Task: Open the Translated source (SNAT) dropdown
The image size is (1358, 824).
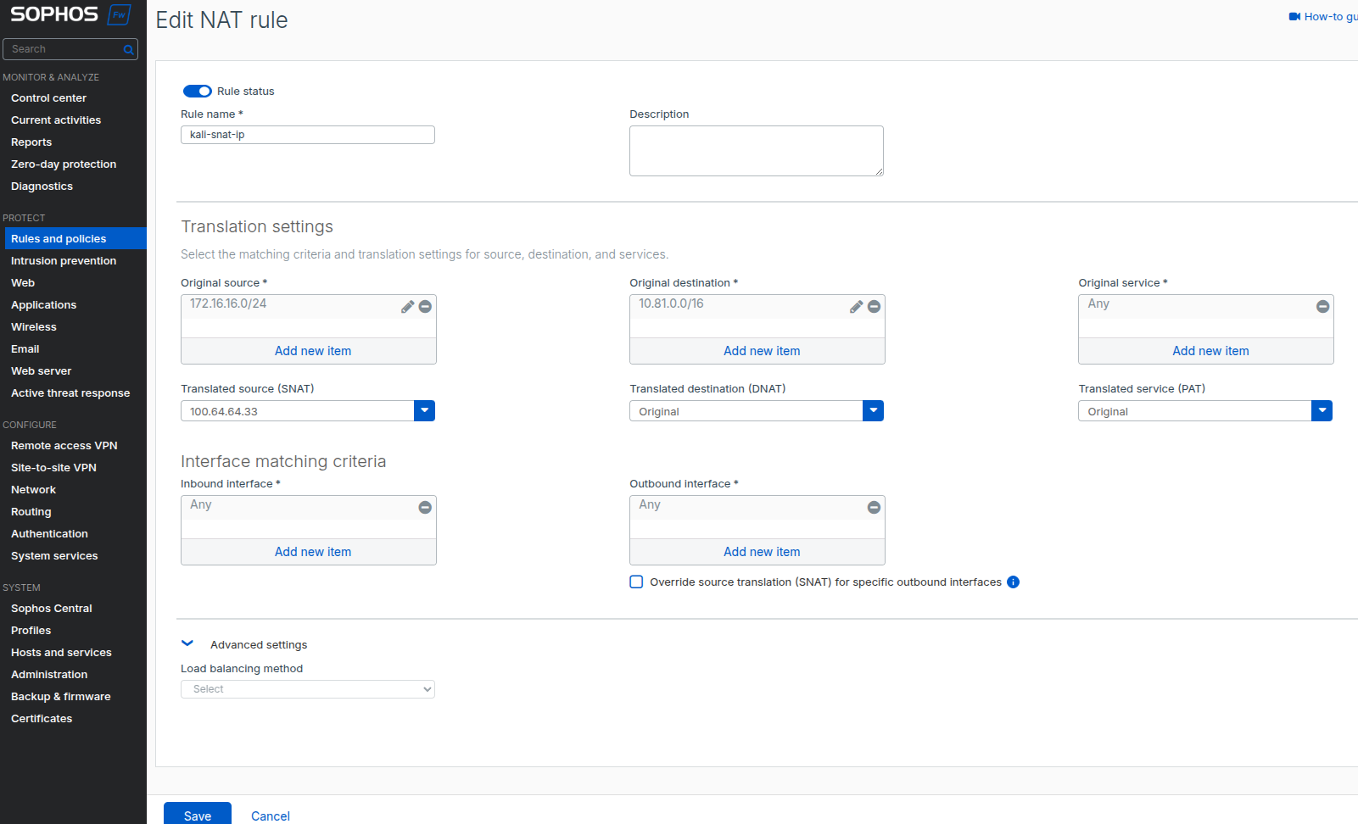Action: click(424, 411)
